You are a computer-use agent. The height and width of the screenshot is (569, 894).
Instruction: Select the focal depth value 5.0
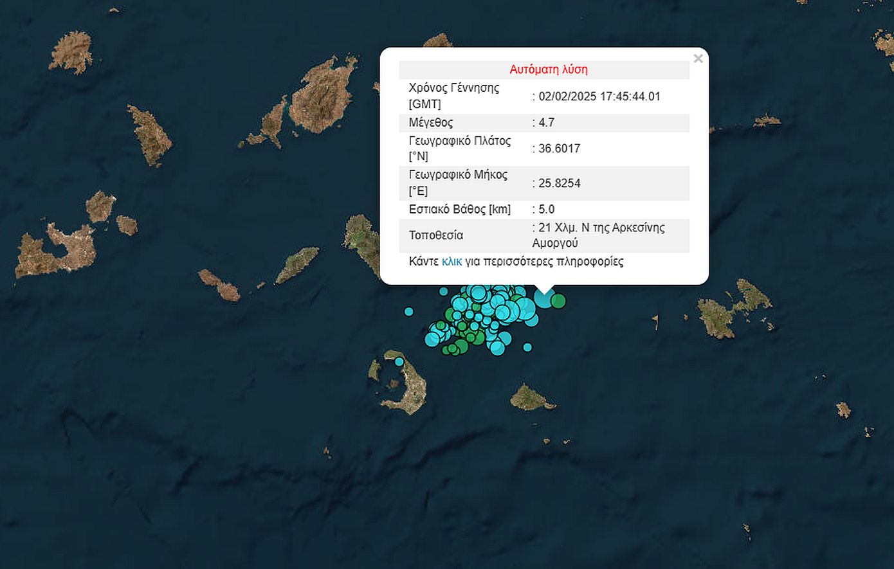(547, 209)
